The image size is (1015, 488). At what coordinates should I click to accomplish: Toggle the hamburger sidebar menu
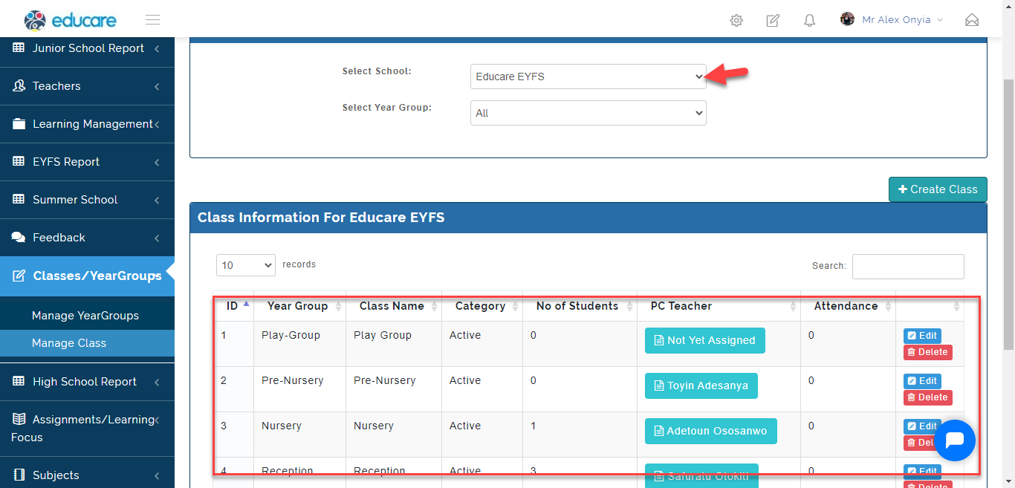click(x=152, y=20)
